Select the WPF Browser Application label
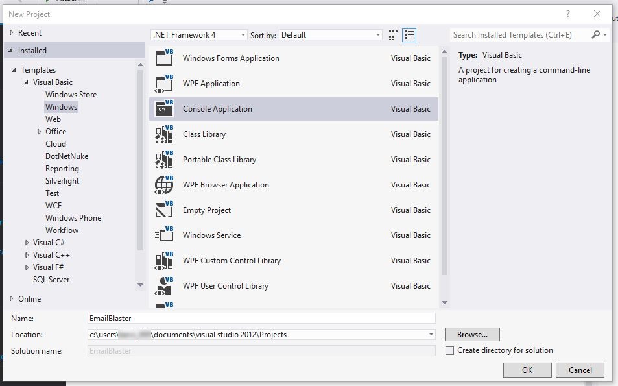618x386 pixels. point(226,184)
